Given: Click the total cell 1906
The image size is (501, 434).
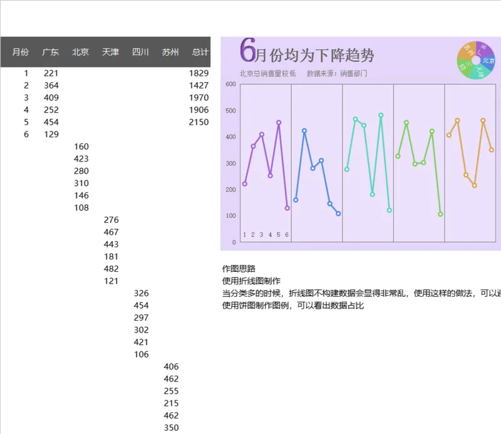Looking at the screenshot, I should (199, 110).
